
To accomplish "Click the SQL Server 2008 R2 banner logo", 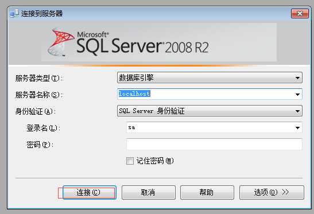I will (x=128, y=42).
